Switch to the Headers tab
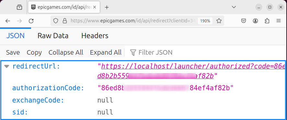Image resolution: width=287 pixels, height=120 pixels. coord(95,36)
